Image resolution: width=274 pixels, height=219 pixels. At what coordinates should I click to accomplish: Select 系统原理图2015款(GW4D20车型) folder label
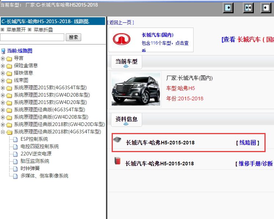pos(50,103)
